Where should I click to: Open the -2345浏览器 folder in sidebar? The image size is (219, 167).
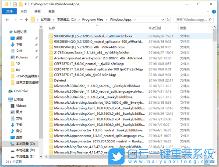pos(27,76)
